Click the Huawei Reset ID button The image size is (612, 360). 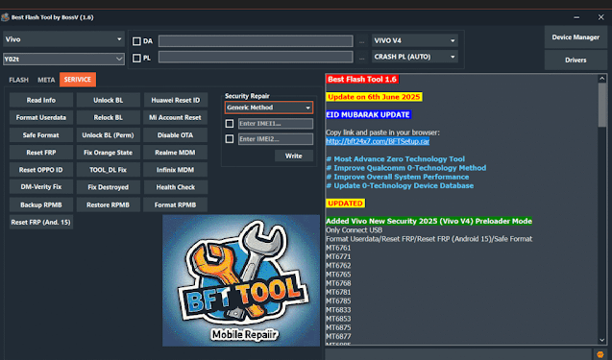[175, 100]
